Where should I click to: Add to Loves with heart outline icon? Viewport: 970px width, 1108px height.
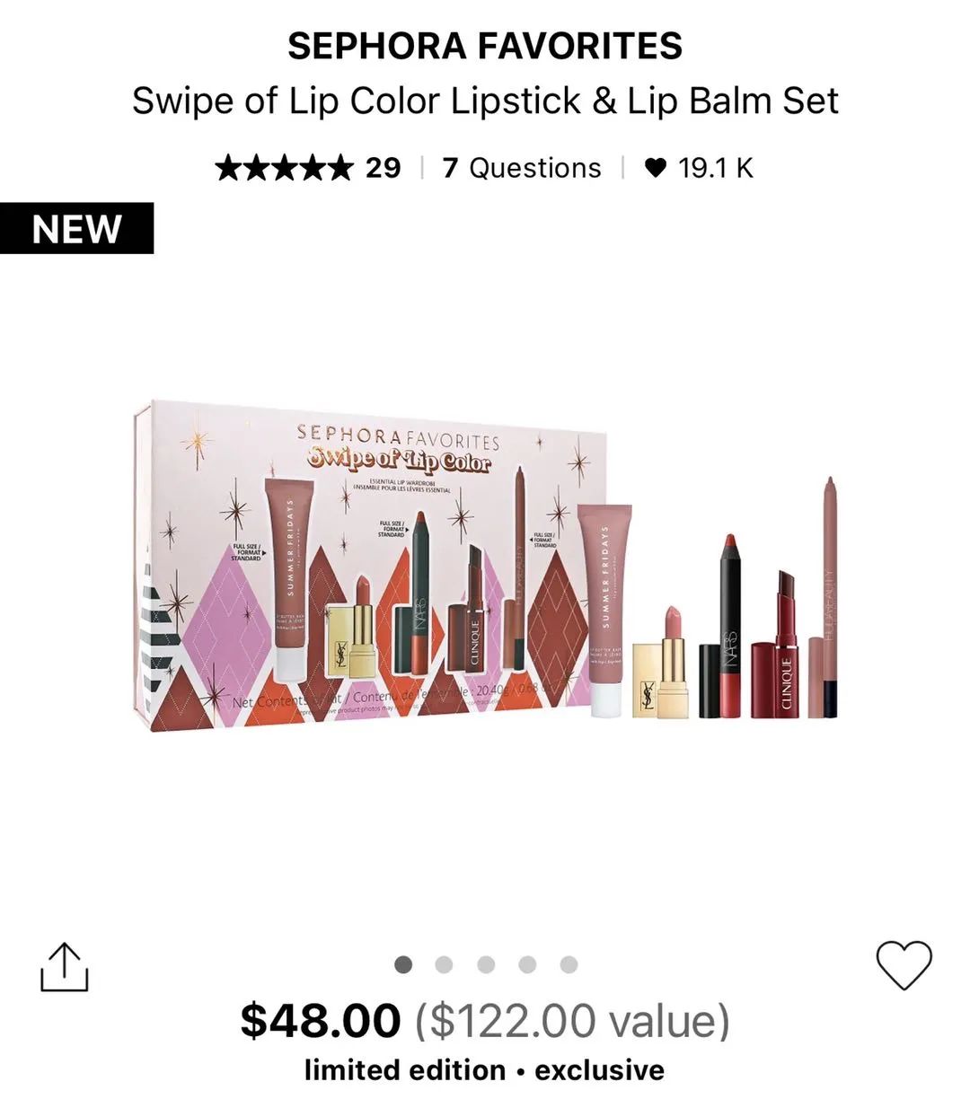coord(904,965)
